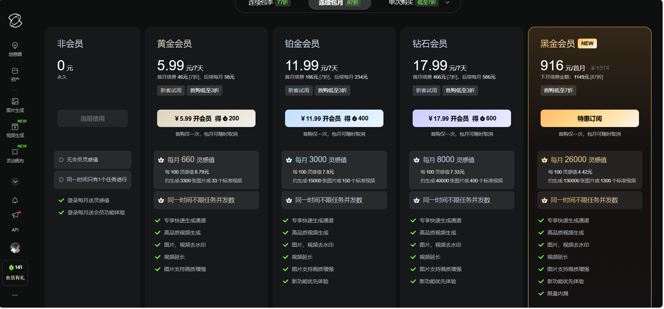This screenshot has height=309, width=664.
Task: Open the three-dot more menu in sidebar
Action: pyautogui.click(x=15, y=295)
